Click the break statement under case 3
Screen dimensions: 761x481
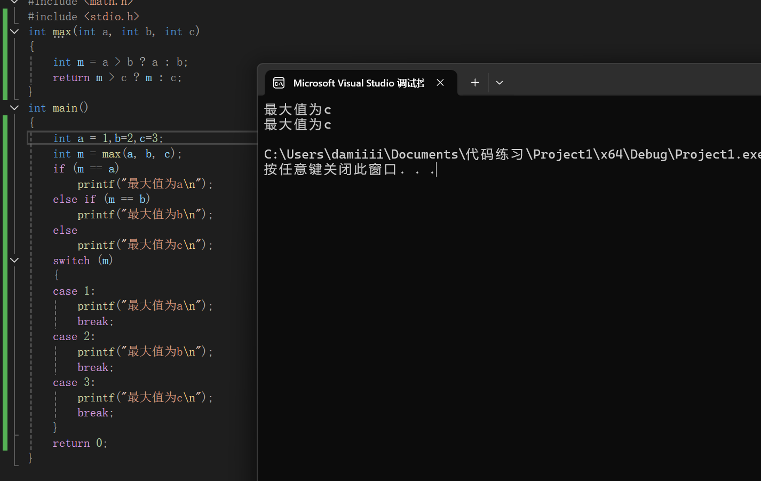point(96,413)
